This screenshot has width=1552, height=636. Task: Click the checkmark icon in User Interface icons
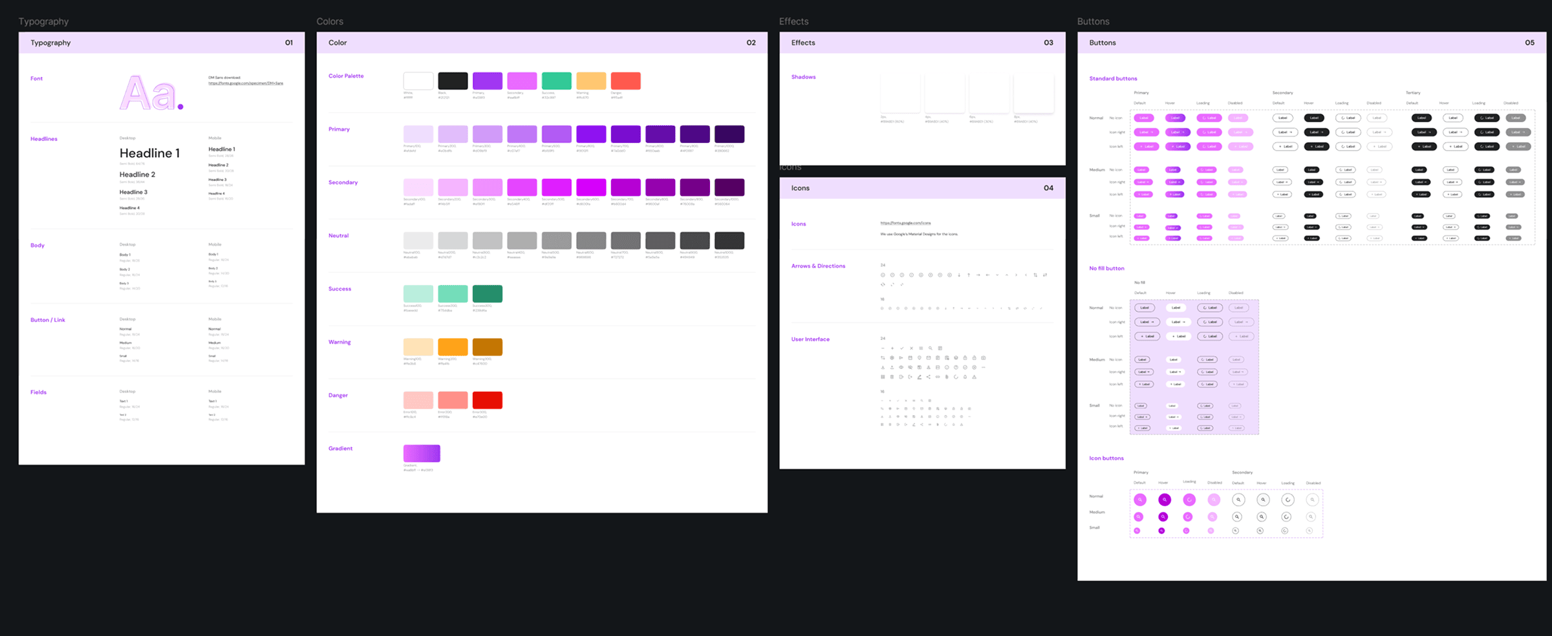(902, 348)
